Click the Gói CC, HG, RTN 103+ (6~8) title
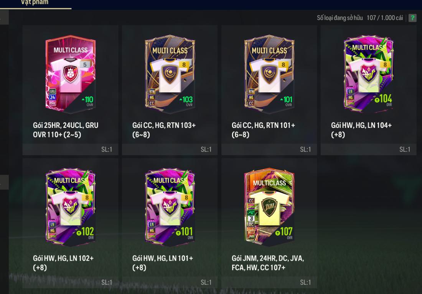This screenshot has height=294, width=422. pos(164,130)
